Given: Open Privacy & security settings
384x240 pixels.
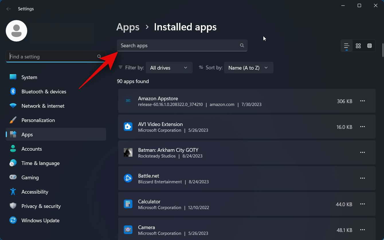Looking at the screenshot, I should (41, 206).
